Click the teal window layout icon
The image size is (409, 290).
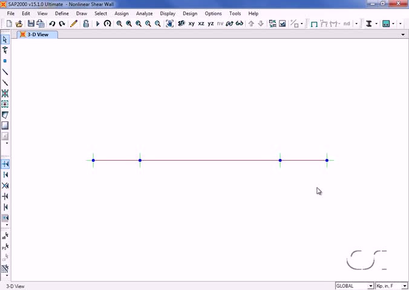(x=386, y=24)
